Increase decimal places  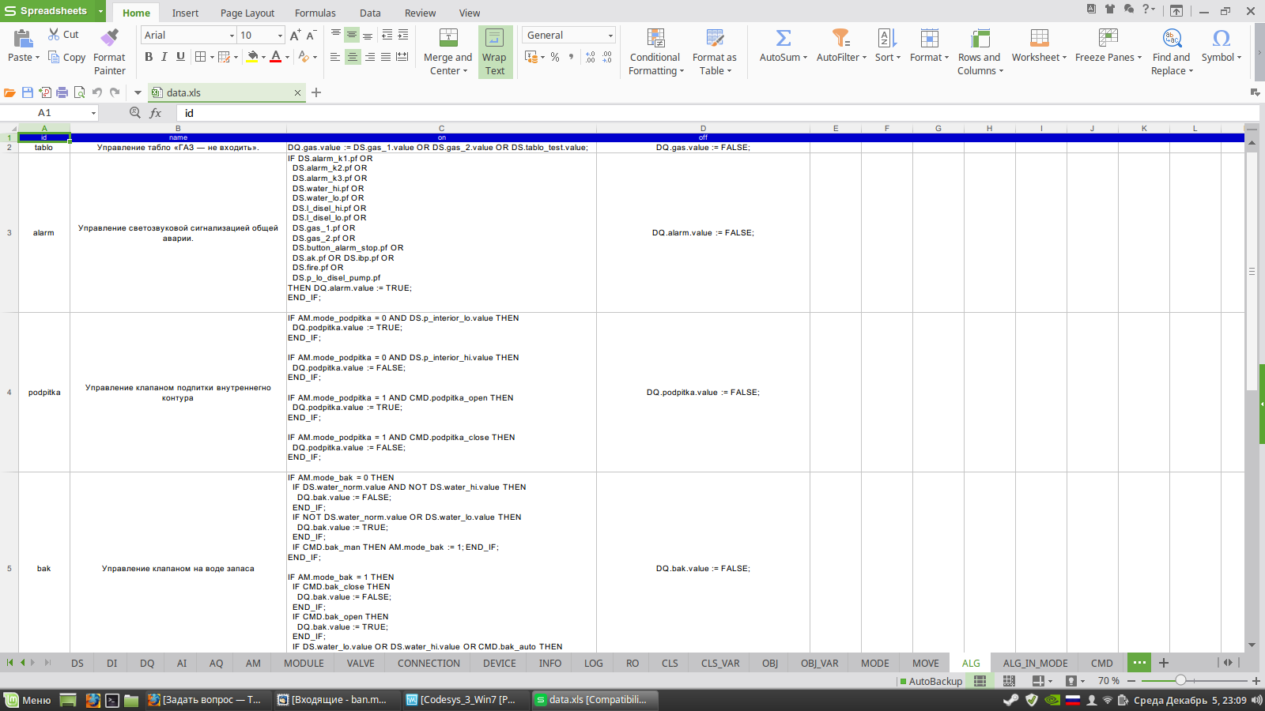(x=590, y=57)
